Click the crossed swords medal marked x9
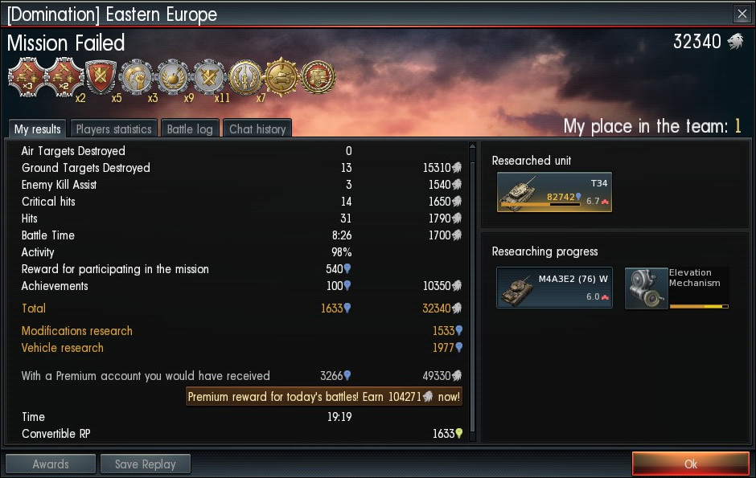756x478 pixels. (209, 77)
